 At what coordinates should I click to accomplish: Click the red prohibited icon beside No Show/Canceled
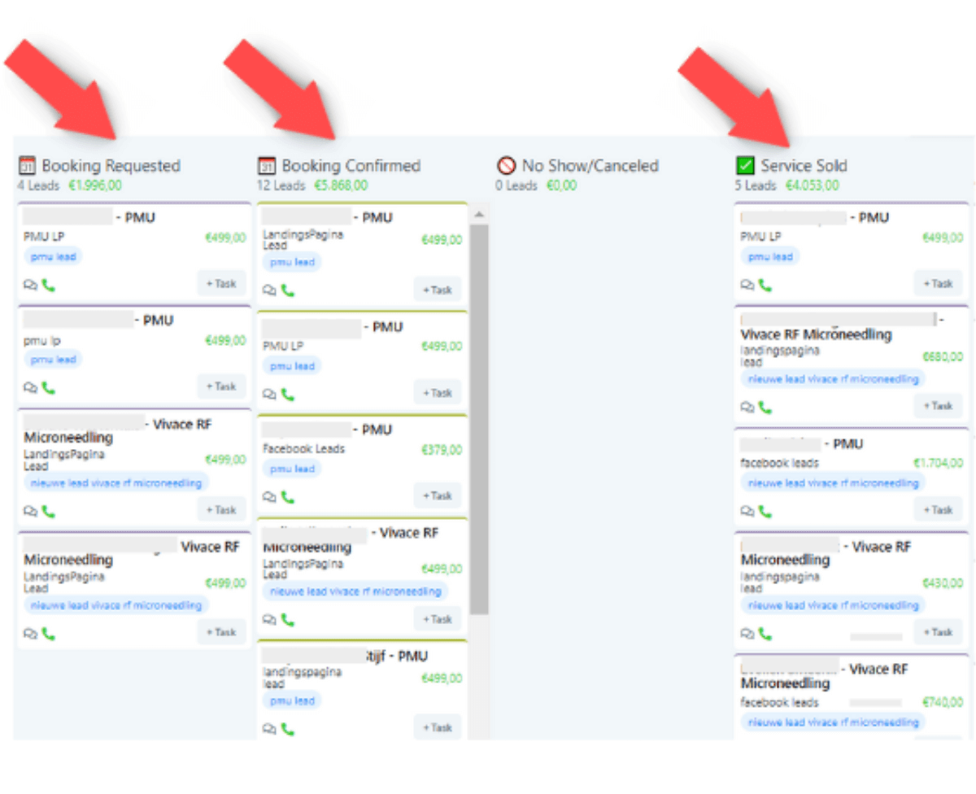[x=507, y=166]
